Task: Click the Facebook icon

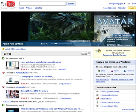Action: [125, 71]
